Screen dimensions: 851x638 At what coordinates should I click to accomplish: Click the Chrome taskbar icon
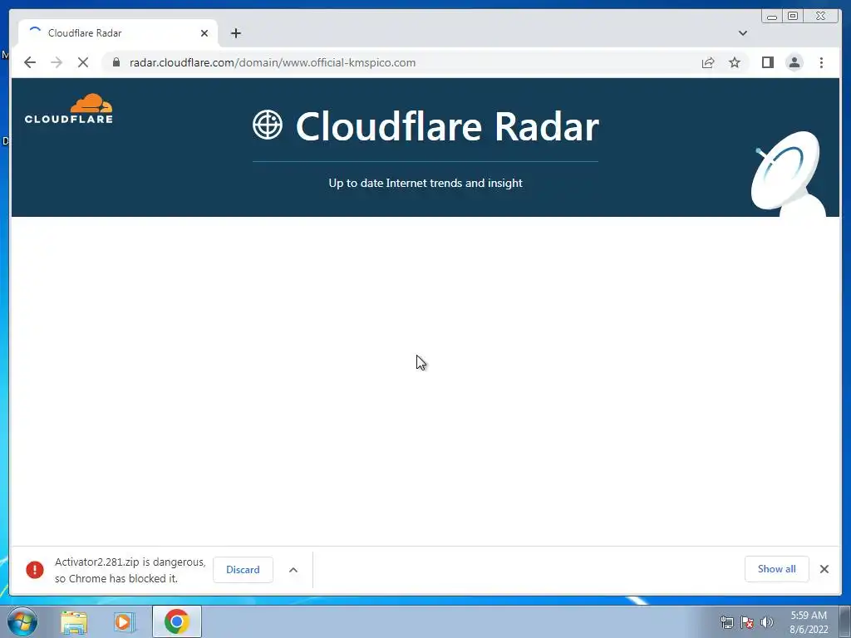pos(176,621)
